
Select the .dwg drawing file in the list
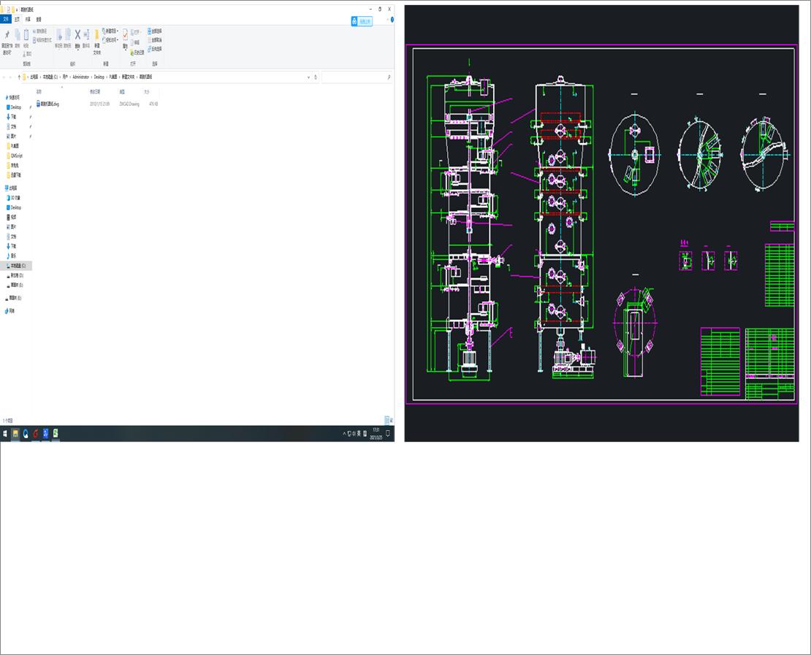click(48, 104)
